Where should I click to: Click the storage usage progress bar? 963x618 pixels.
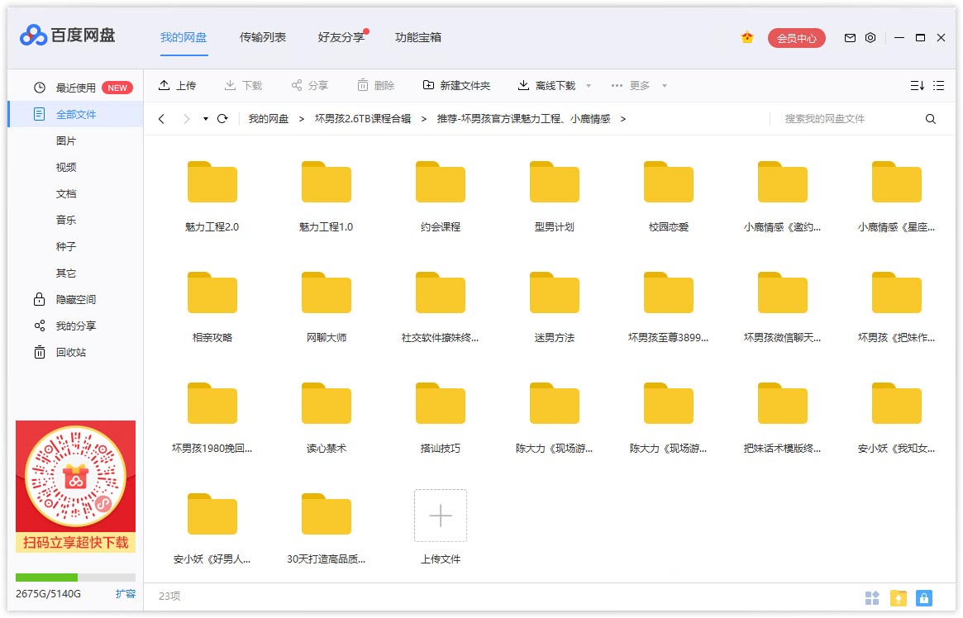click(75, 578)
